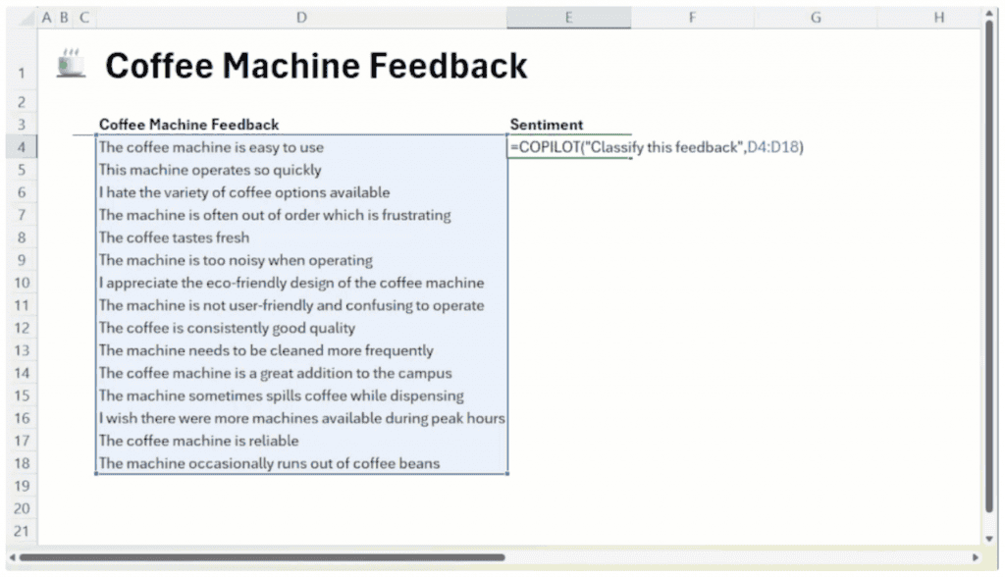Click the horizontal scrollbar right arrow
This screenshot has height=578, width=1005.
pos(977,557)
